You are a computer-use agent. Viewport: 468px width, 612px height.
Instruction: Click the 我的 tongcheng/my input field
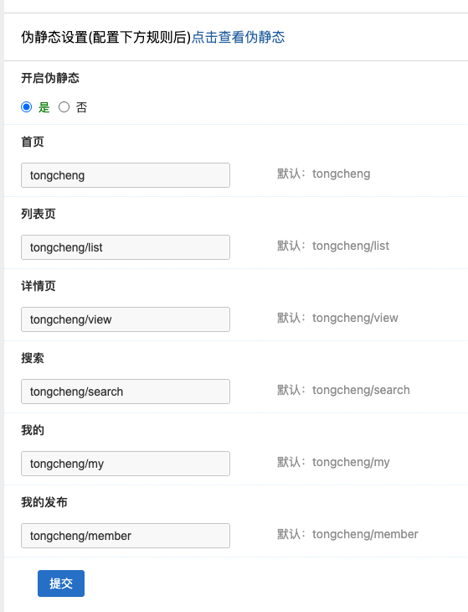[126, 464]
